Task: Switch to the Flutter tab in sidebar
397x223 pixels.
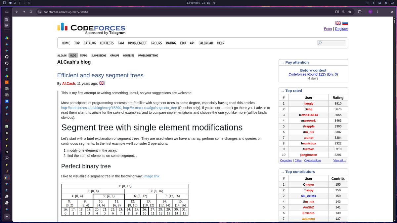Action: click(7, 108)
